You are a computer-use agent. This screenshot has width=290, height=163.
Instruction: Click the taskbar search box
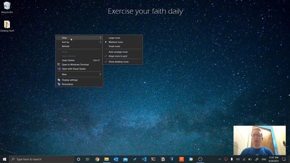point(42,159)
